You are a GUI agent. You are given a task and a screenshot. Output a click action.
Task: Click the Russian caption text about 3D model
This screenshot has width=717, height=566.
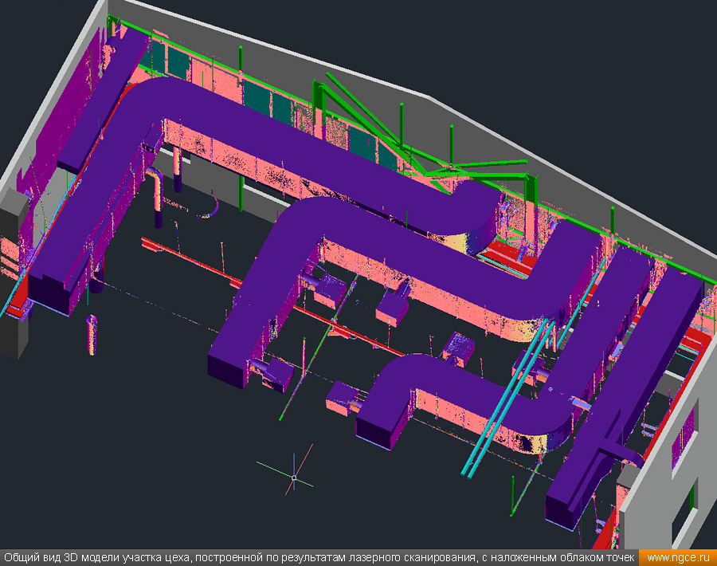pos(319,558)
